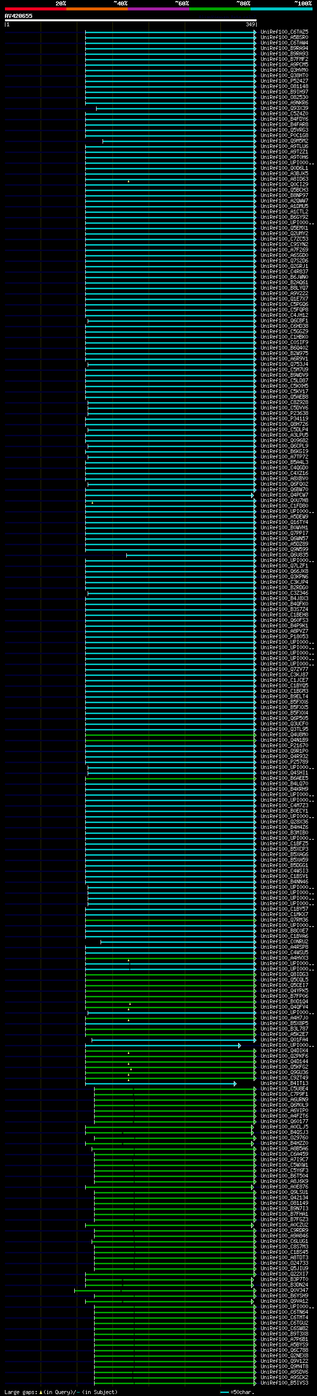This screenshot has width=317, height=1396.
Task: Open hit UniRef100_Q93X39
Action: [x=284, y=108]
